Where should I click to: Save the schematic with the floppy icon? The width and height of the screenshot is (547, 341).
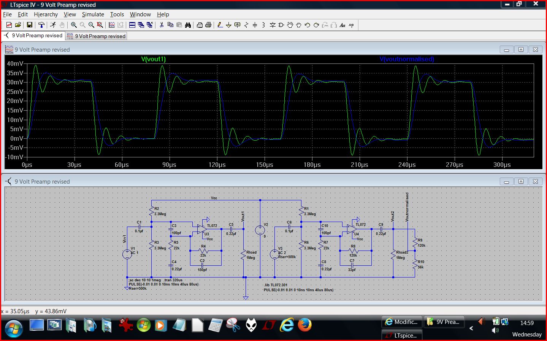pos(30,25)
